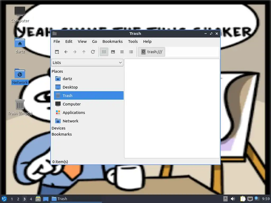Viewport: 271px width, 203px height.
Task: Open the Help menu
Action: point(147,41)
